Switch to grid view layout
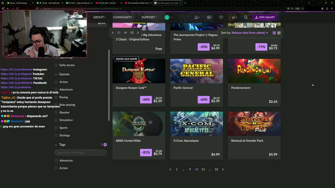The height and width of the screenshot is (188, 335). (274, 33)
